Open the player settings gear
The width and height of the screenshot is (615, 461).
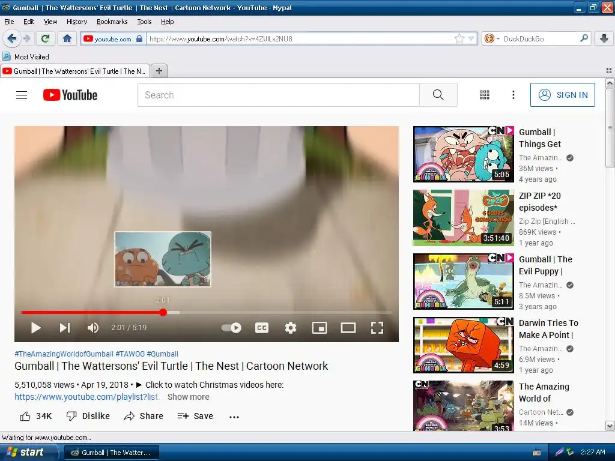(291, 328)
